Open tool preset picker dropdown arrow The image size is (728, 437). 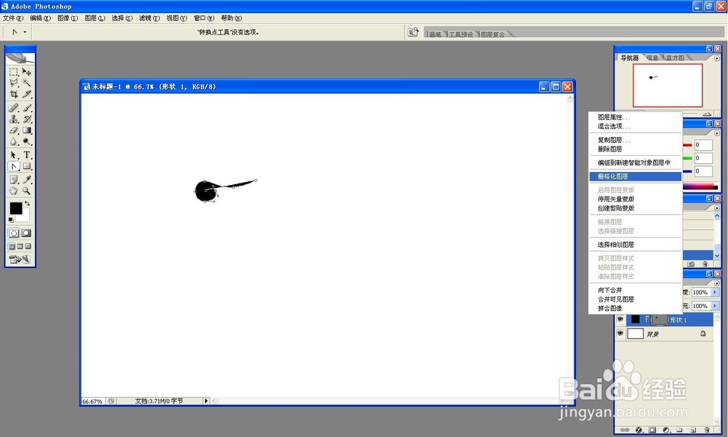click(x=25, y=32)
